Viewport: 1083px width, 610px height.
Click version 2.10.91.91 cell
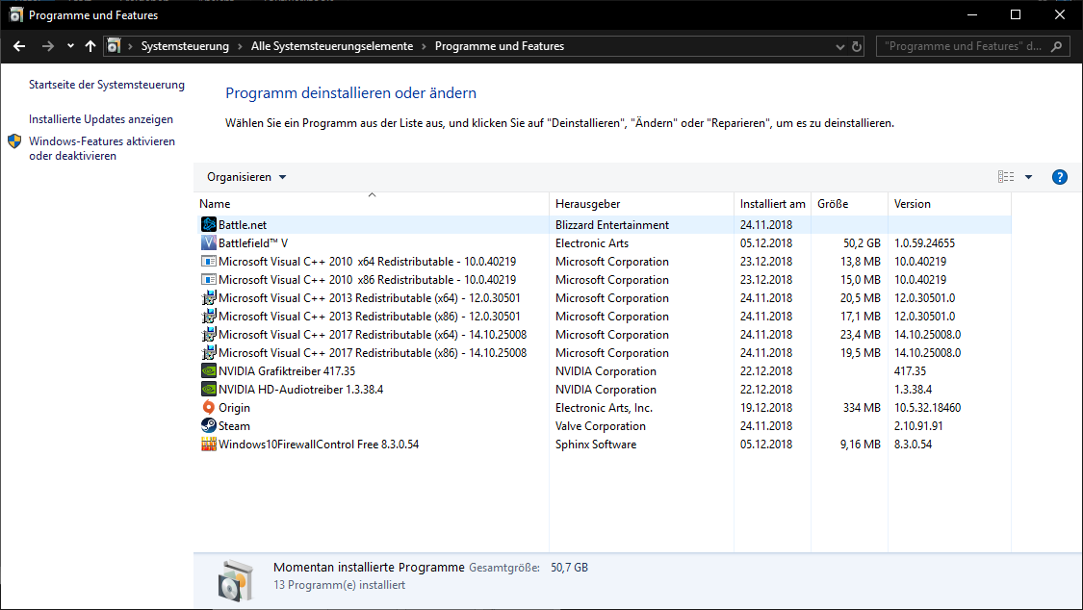(918, 426)
